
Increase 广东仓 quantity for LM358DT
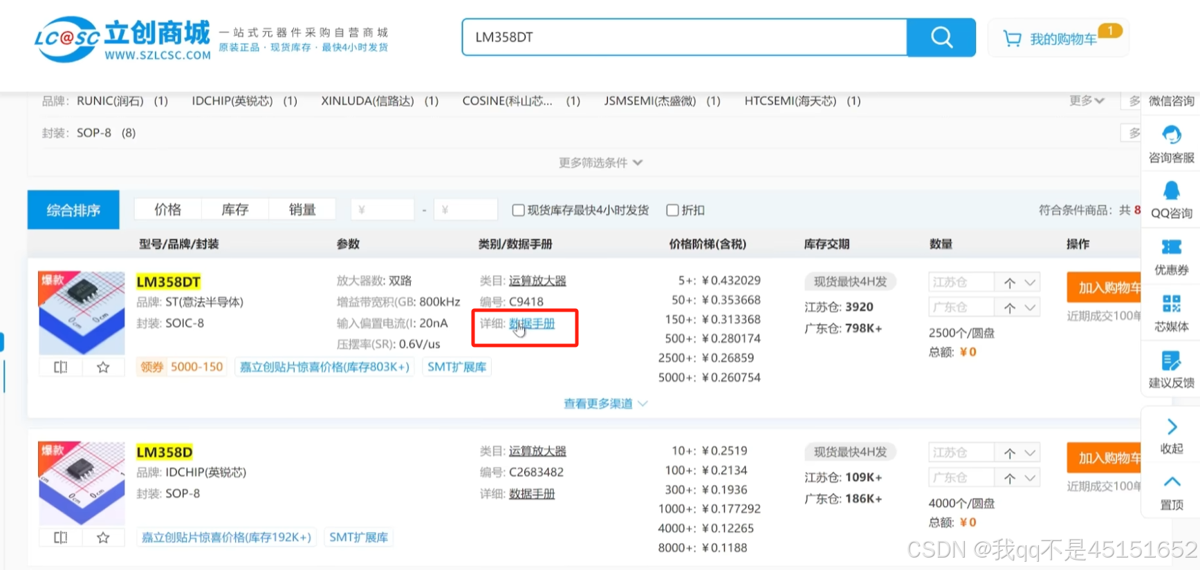click(1010, 307)
